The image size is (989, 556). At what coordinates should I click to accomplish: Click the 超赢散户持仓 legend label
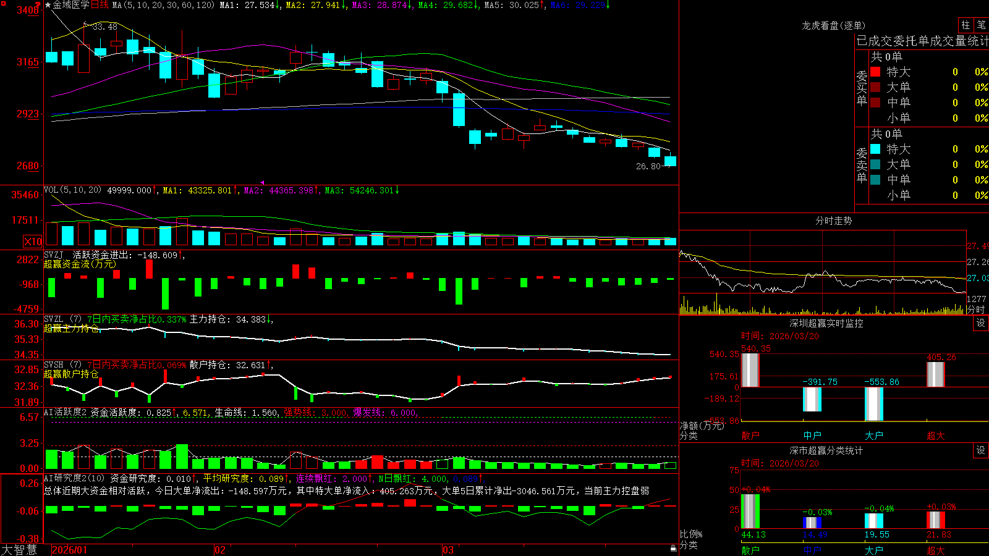click(71, 374)
